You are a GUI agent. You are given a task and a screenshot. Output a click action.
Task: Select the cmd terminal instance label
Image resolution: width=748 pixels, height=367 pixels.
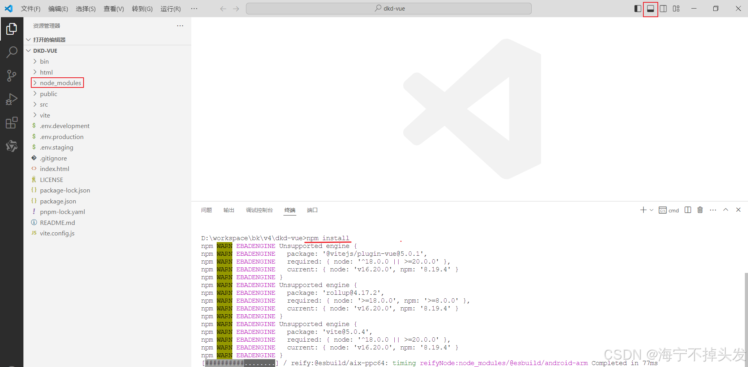[669, 210]
